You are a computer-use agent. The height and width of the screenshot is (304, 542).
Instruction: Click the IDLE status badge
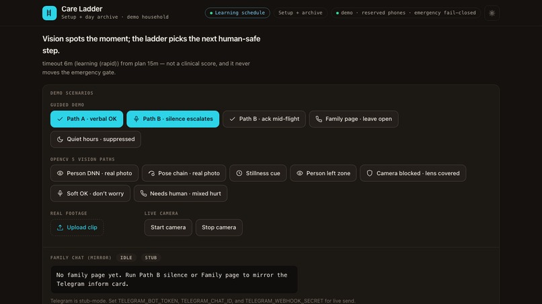(126, 258)
